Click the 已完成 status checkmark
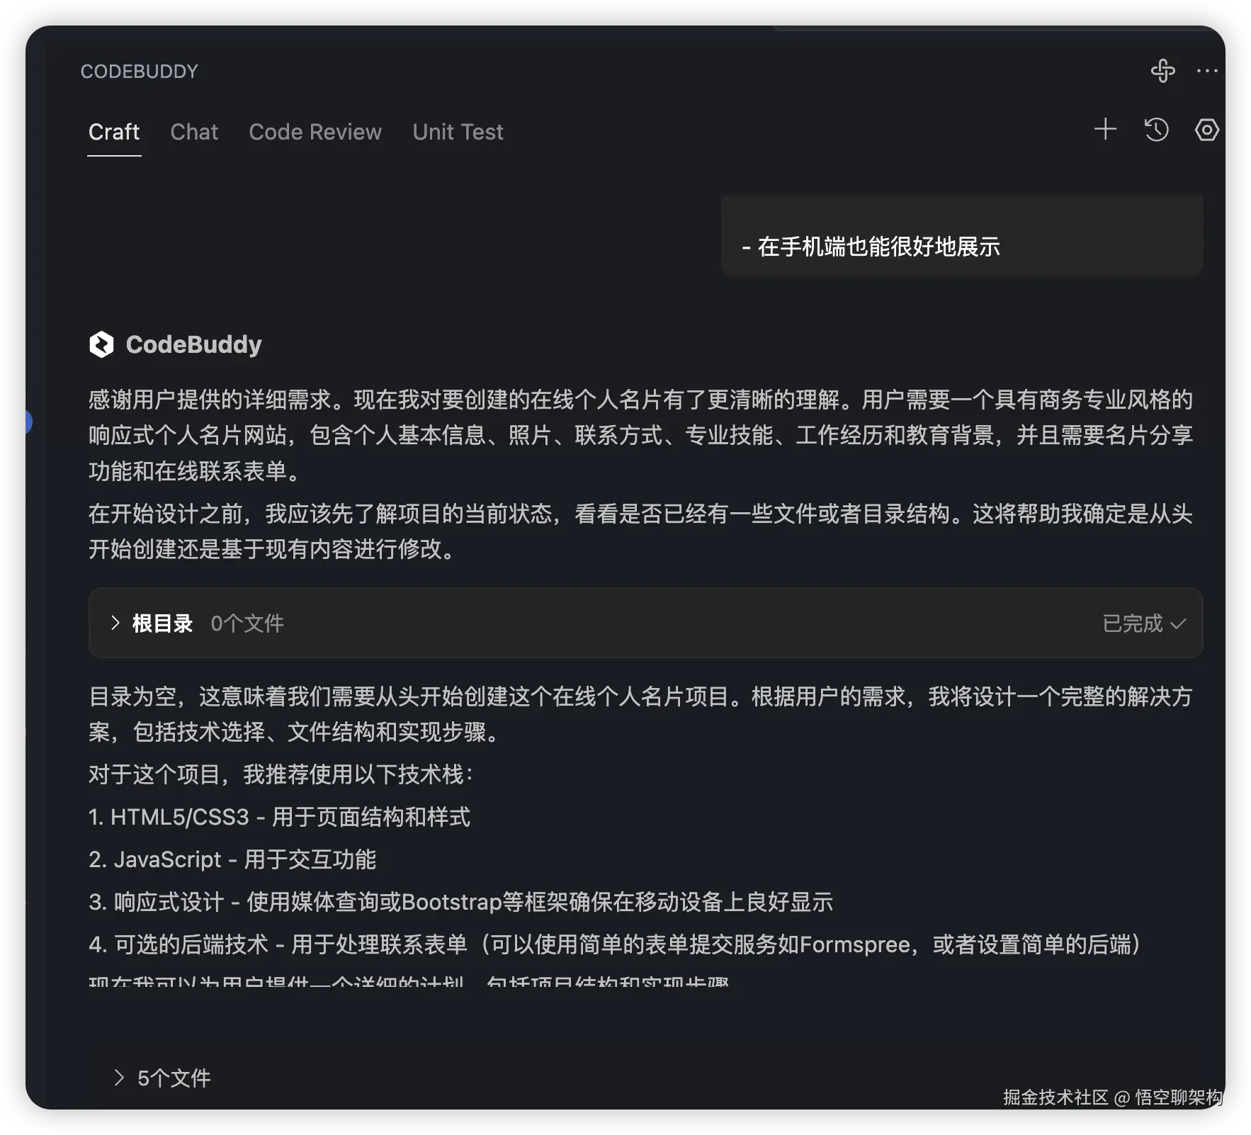 coord(1178,623)
